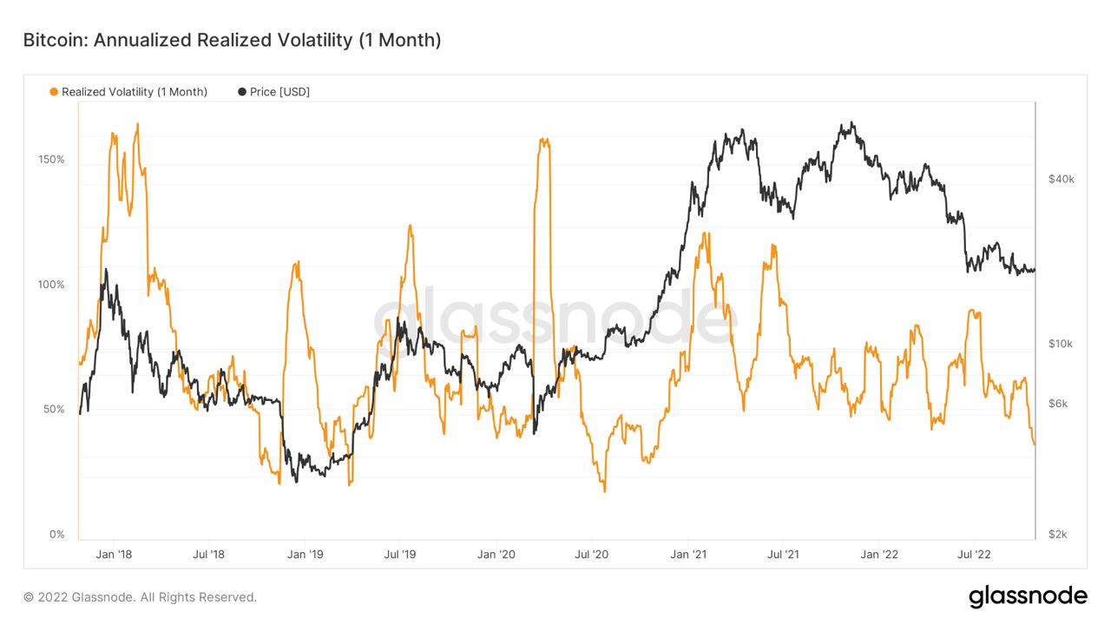Click the Jan '18 x-axis label
Image resolution: width=1111 pixels, height=625 pixels.
coord(114,554)
